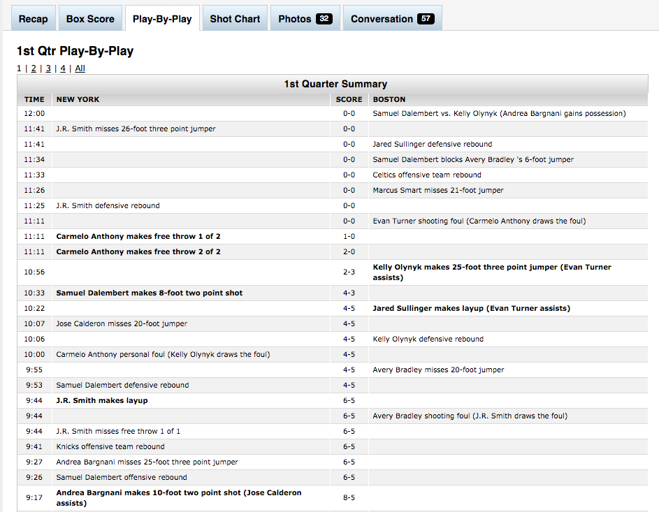Screen dimensions: 659x512
Task: Select quarter 1 in the pager
Action: 19,68
